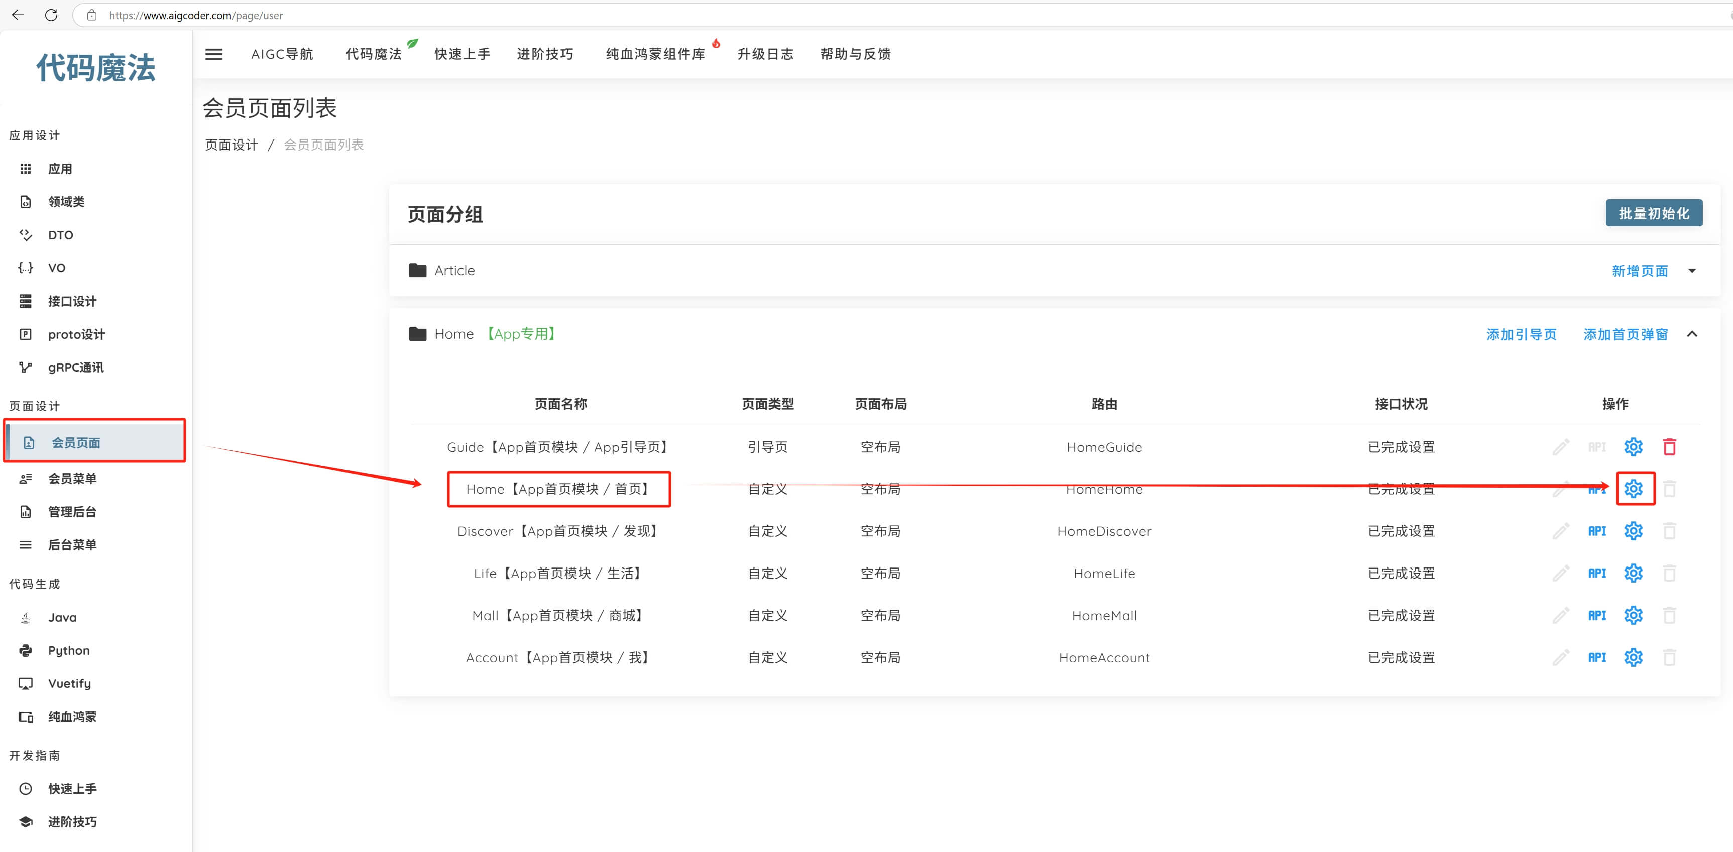Click API icon in Discover row
The height and width of the screenshot is (852, 1733).
[1596, 531]
